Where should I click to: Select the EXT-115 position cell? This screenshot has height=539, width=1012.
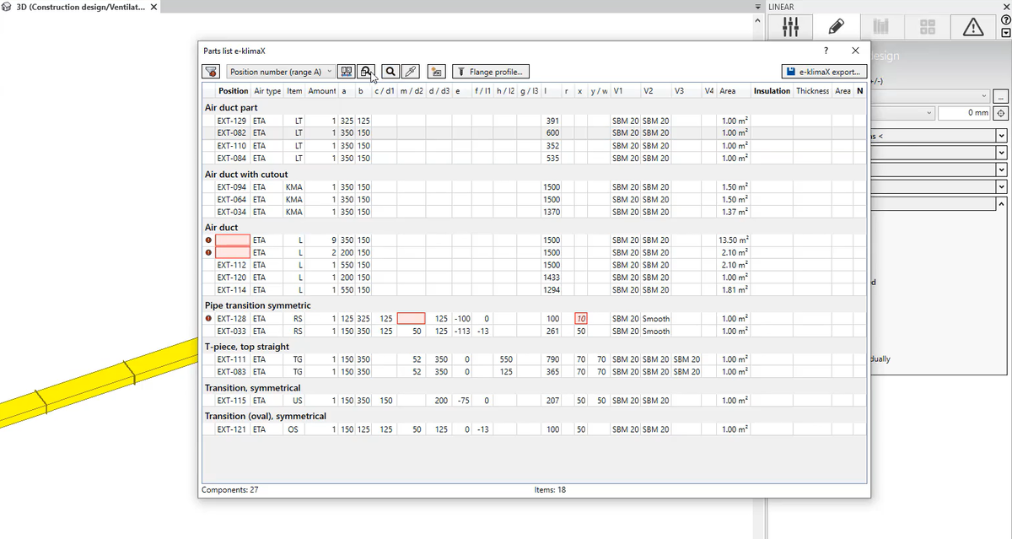pyautogui.click(x=232, y=401)
